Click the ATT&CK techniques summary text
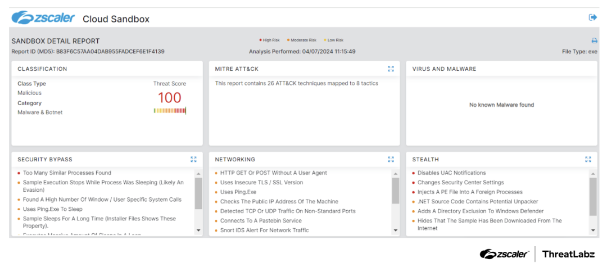Screen dimensions: 607x267 tap(296, 83)
